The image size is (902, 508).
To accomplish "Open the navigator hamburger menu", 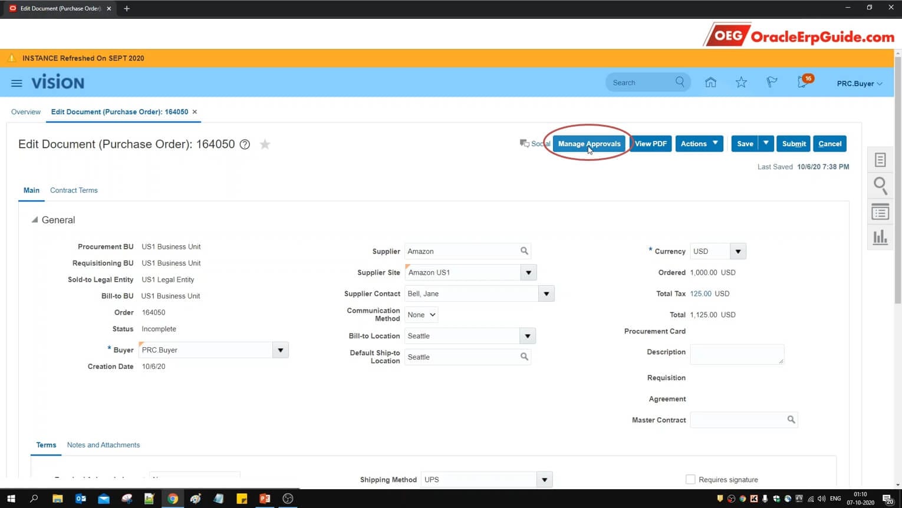I will pyautogui.click(x=17, y=83).
